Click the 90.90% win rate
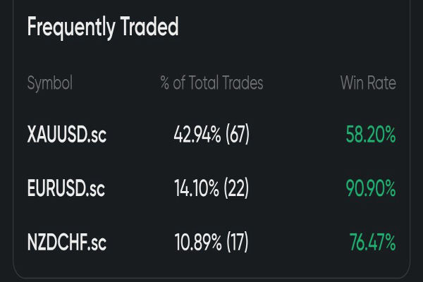423x282 pixels. click(371, 189)
